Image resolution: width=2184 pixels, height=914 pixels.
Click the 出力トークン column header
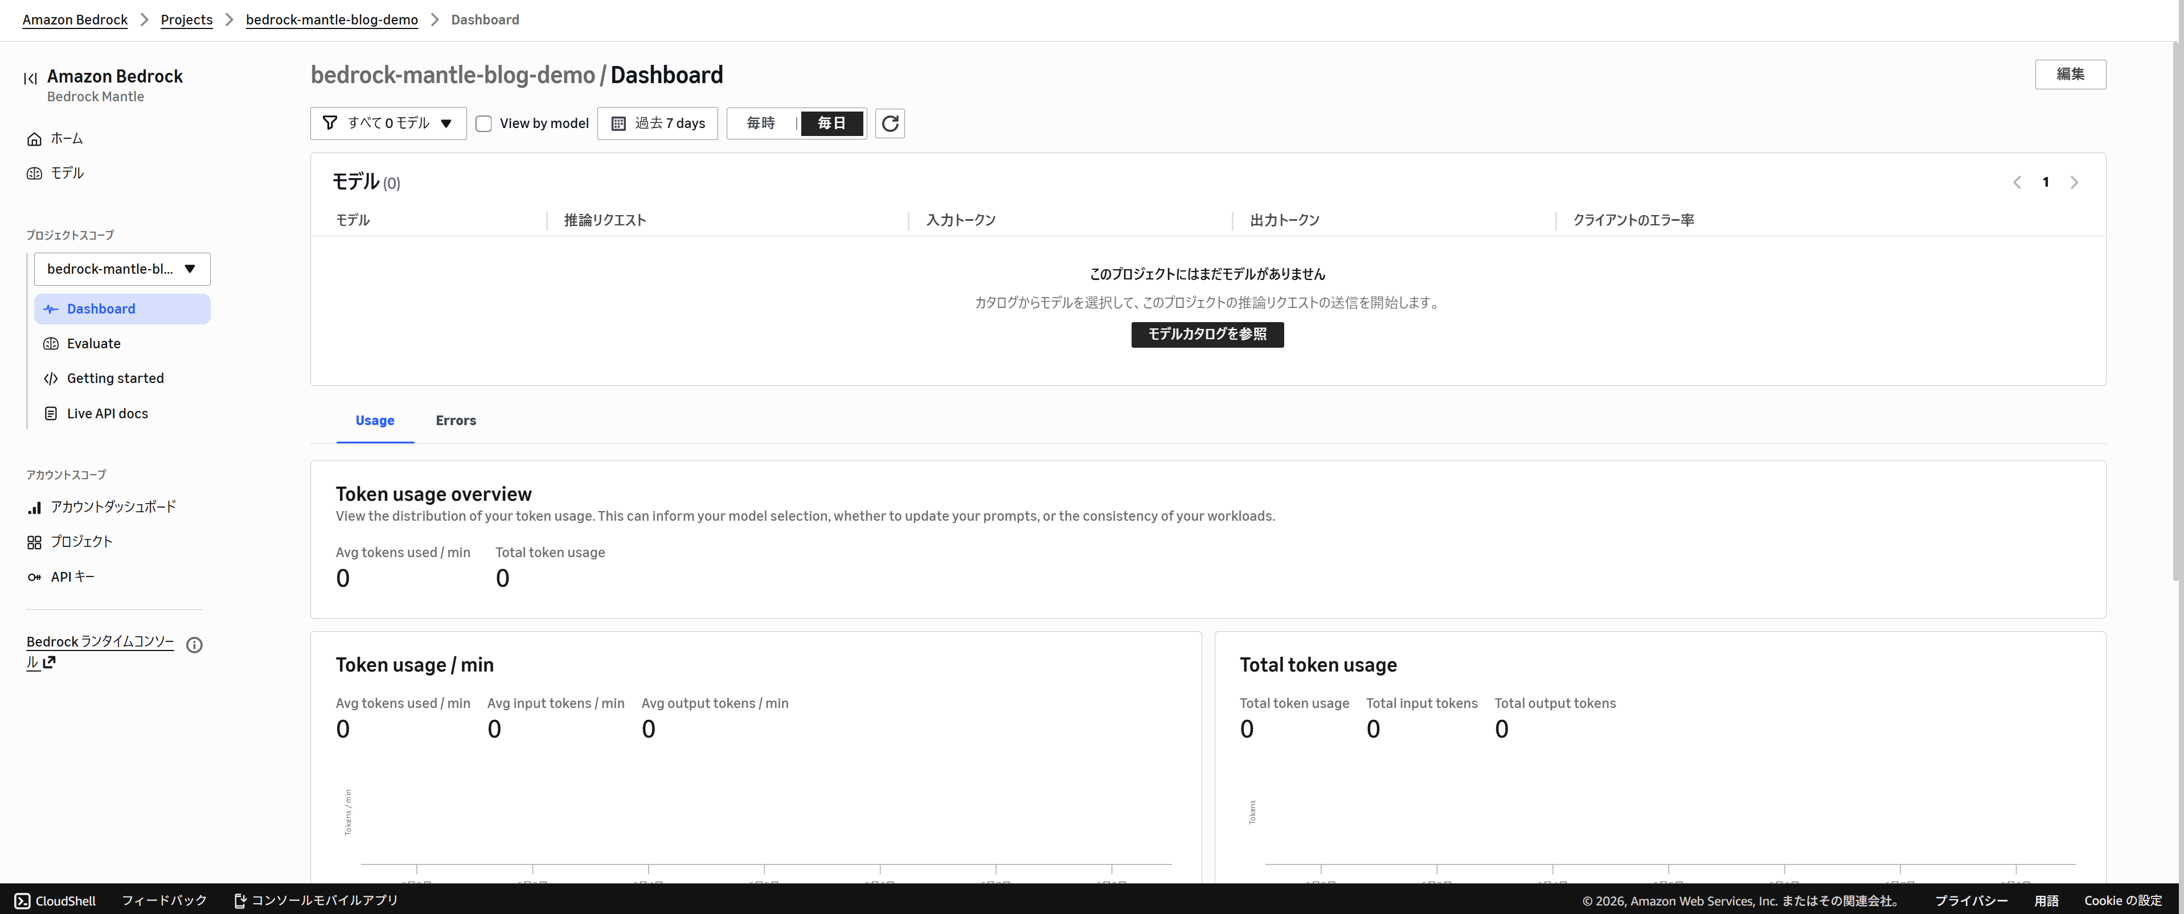(1284, 220)
